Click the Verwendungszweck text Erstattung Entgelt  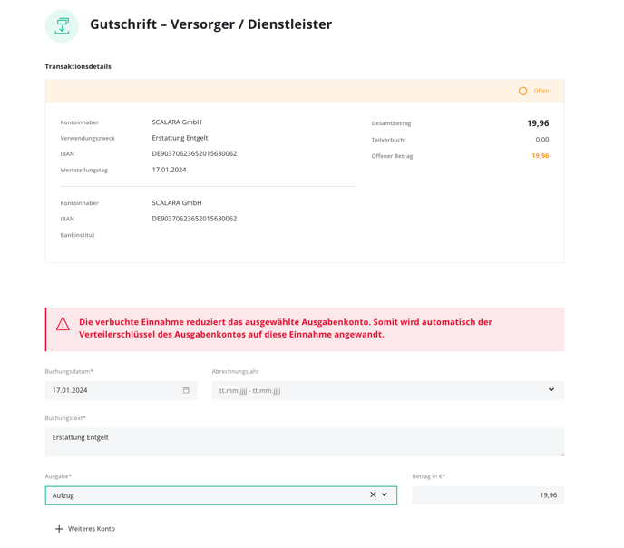[180, 138]
